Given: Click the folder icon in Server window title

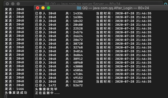Looking at the screenshot, I should coord(47,4).
